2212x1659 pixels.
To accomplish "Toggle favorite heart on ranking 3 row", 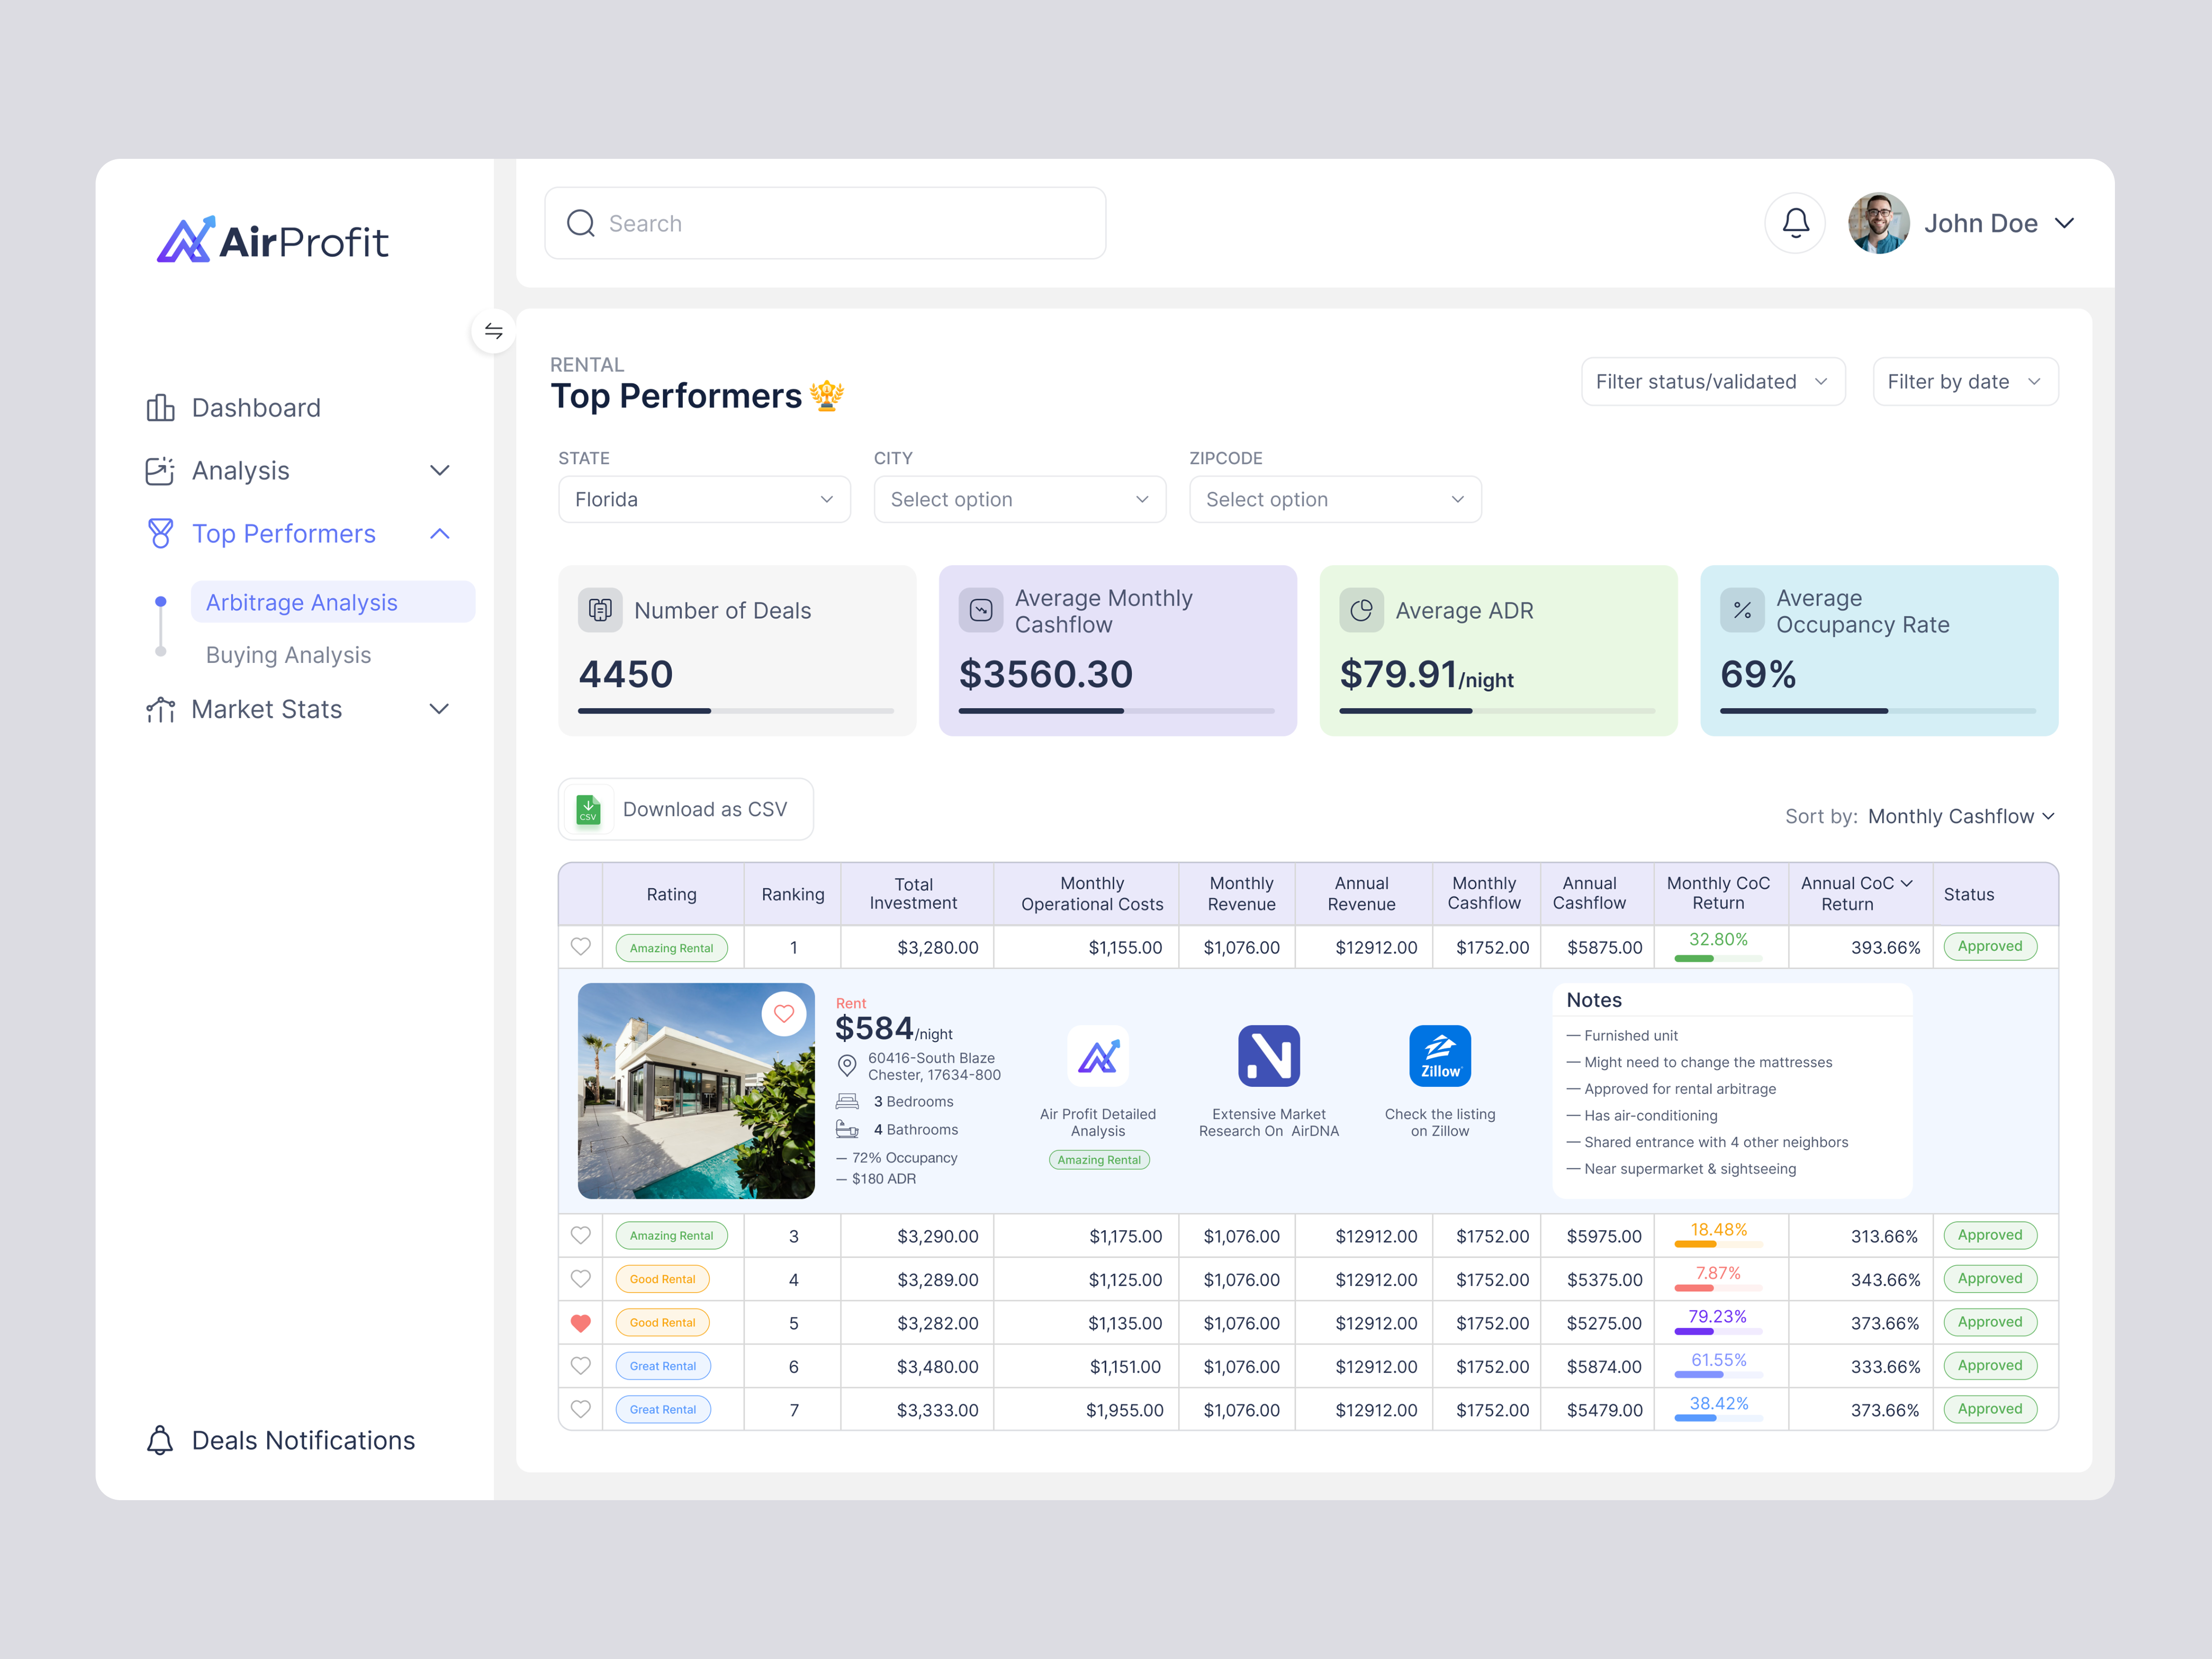I will pos(581,1235).
